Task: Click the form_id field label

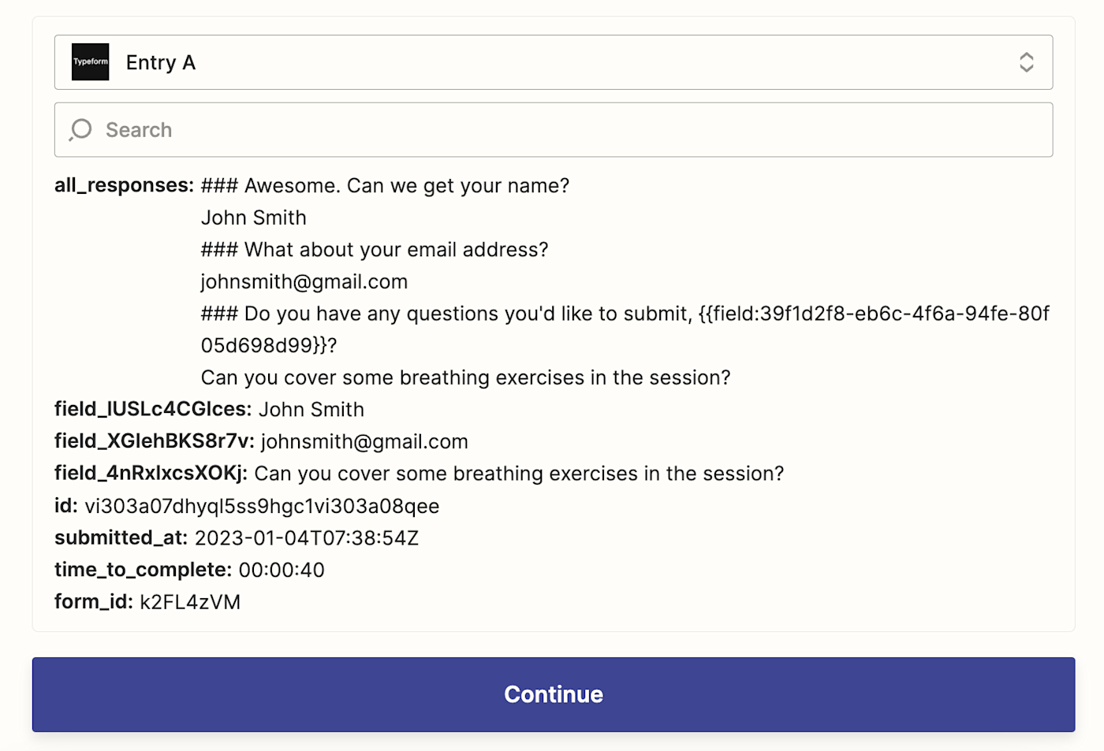Action: pos(93,602)
